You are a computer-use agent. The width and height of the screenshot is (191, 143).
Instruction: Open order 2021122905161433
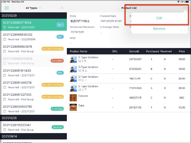tap(33, 73)
